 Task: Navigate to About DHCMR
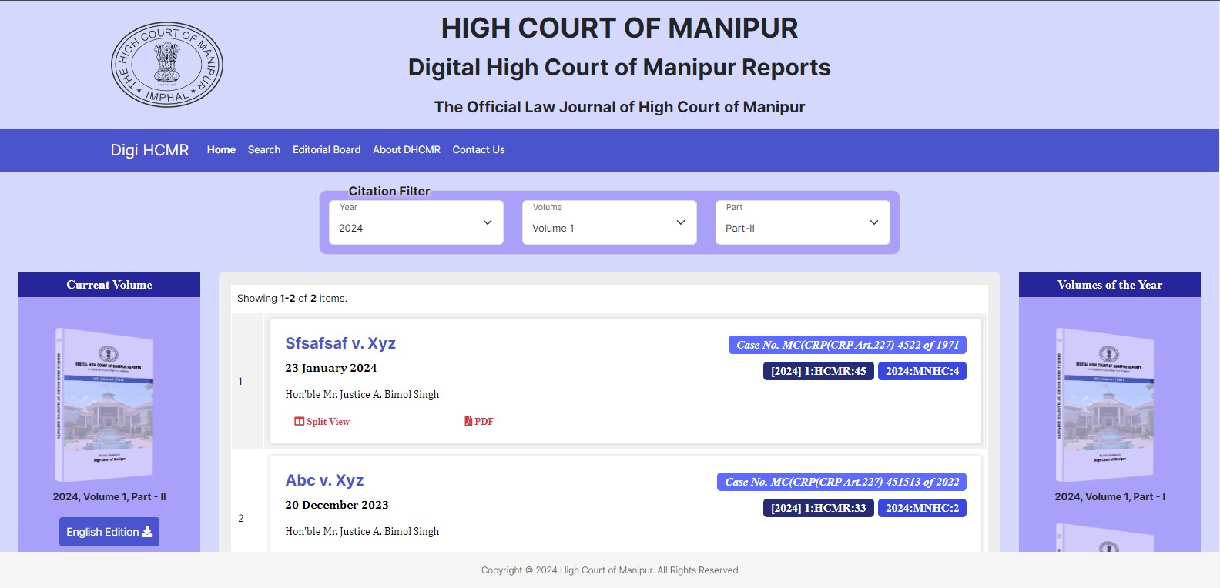coord(407,150)
